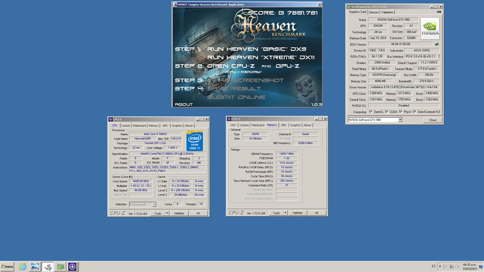Click the GPU-Z link in Heaven window
Screen dimensions: 484x272
(288, 66)
